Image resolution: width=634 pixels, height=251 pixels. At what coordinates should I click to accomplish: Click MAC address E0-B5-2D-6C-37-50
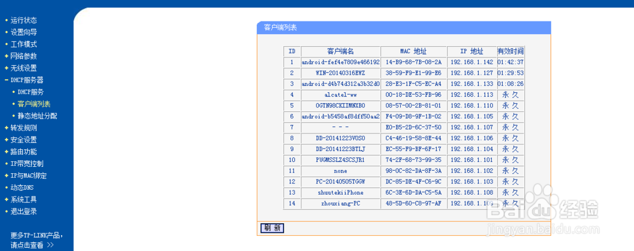click(x=413, y=128)
